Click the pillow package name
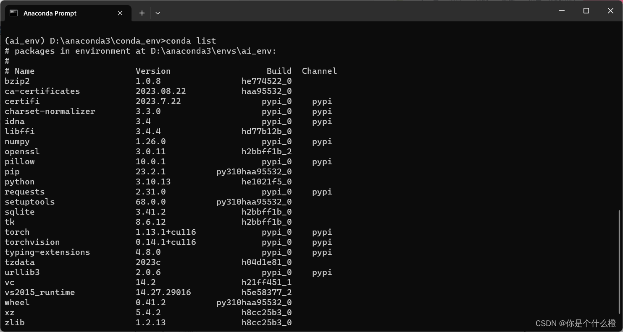Viewport: 623px width, 332px height. (x=19, y=161)
